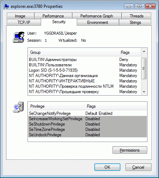Switch to the Image tab
Screen dimensions: 159x178
click(20, 16)
